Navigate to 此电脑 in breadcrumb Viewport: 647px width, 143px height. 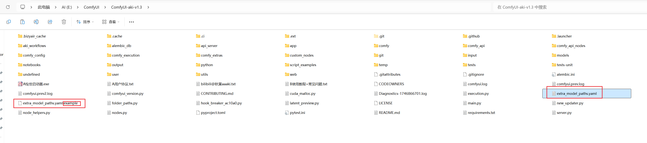44,7
